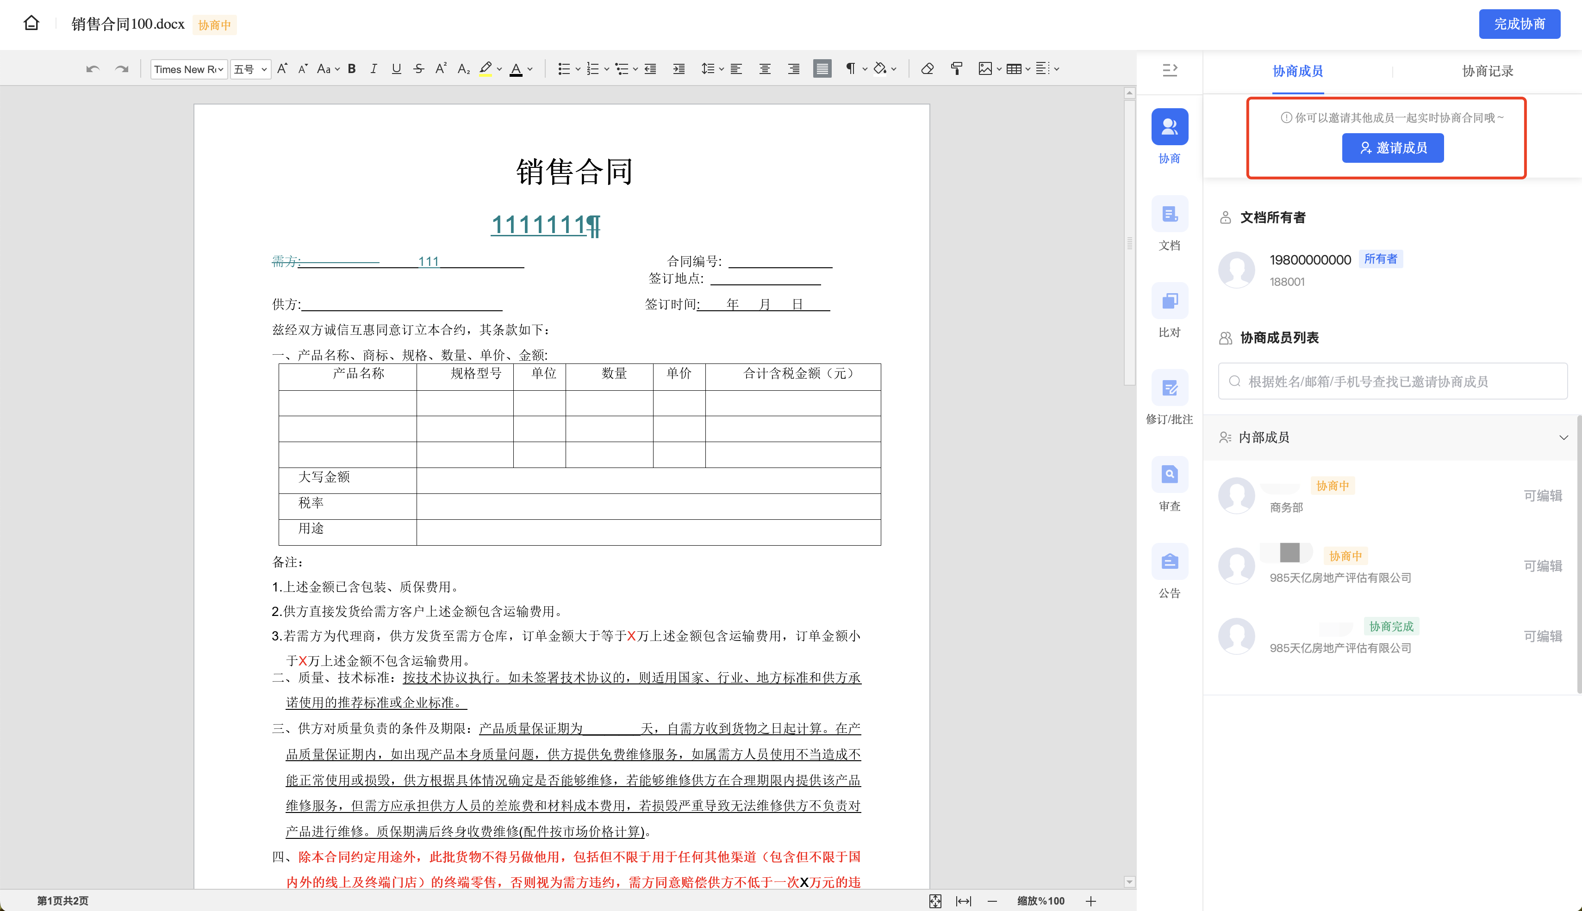Open the 修订/批注 sidebar panel

tap(1170, 397)
